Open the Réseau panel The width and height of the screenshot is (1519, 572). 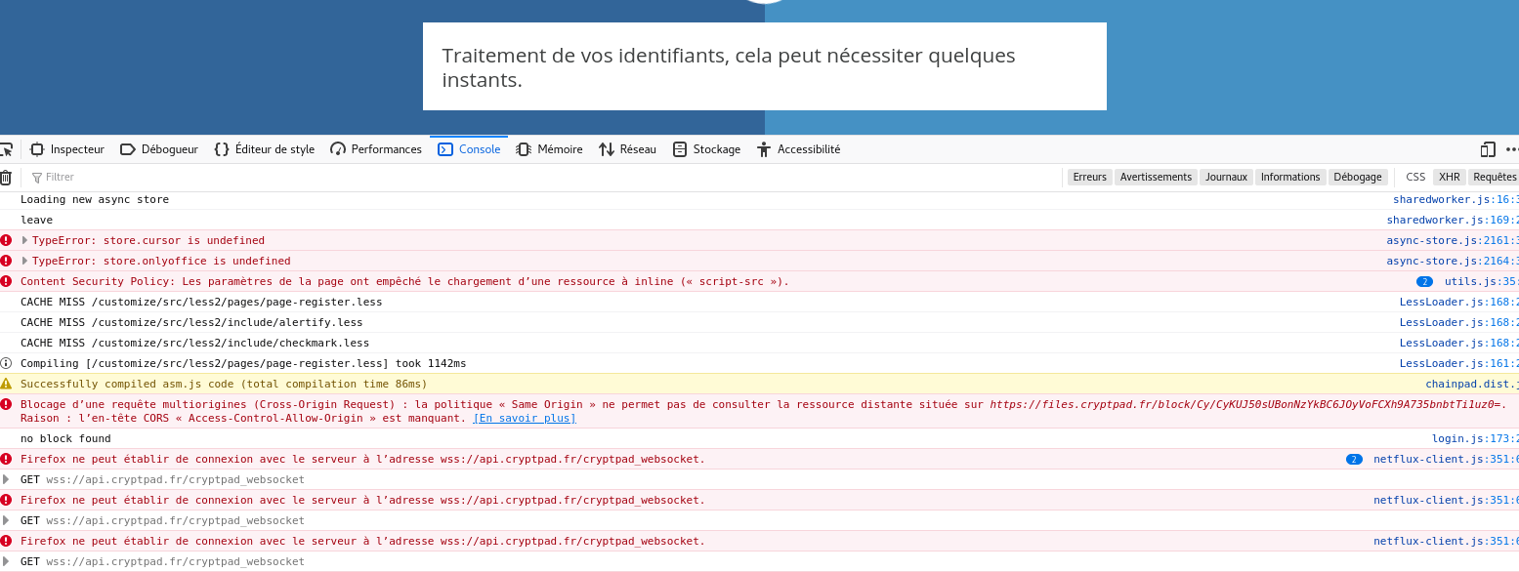tap(627, 148)
